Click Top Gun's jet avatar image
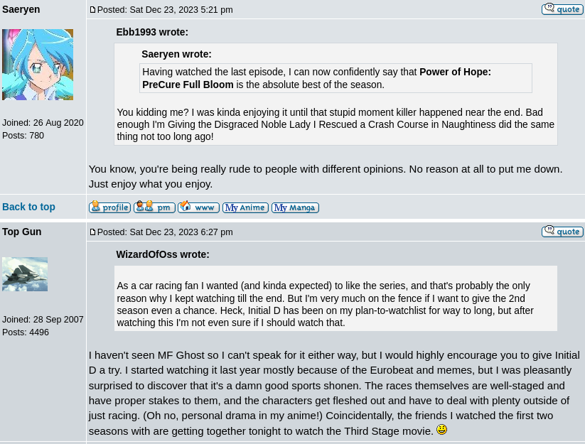The height and width of the screenshot is (444, 585). point(25,274)
